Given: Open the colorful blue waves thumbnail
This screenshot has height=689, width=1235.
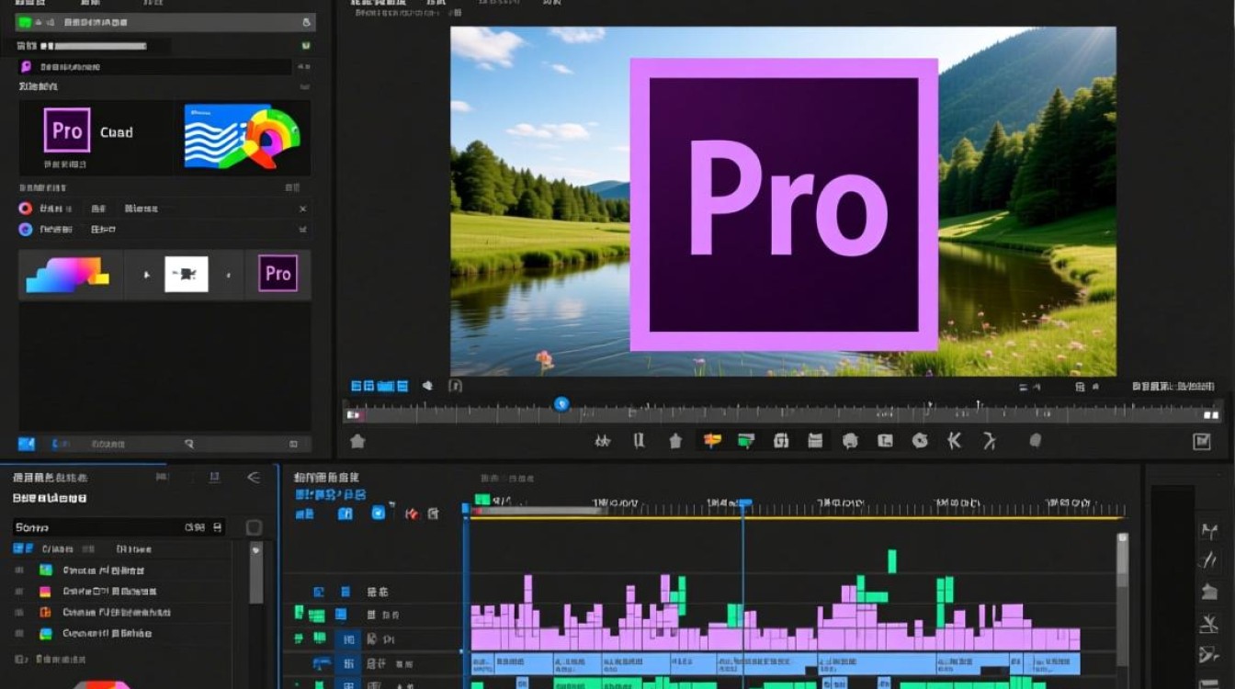Looking at the screenshot, I should coord(243,136).
